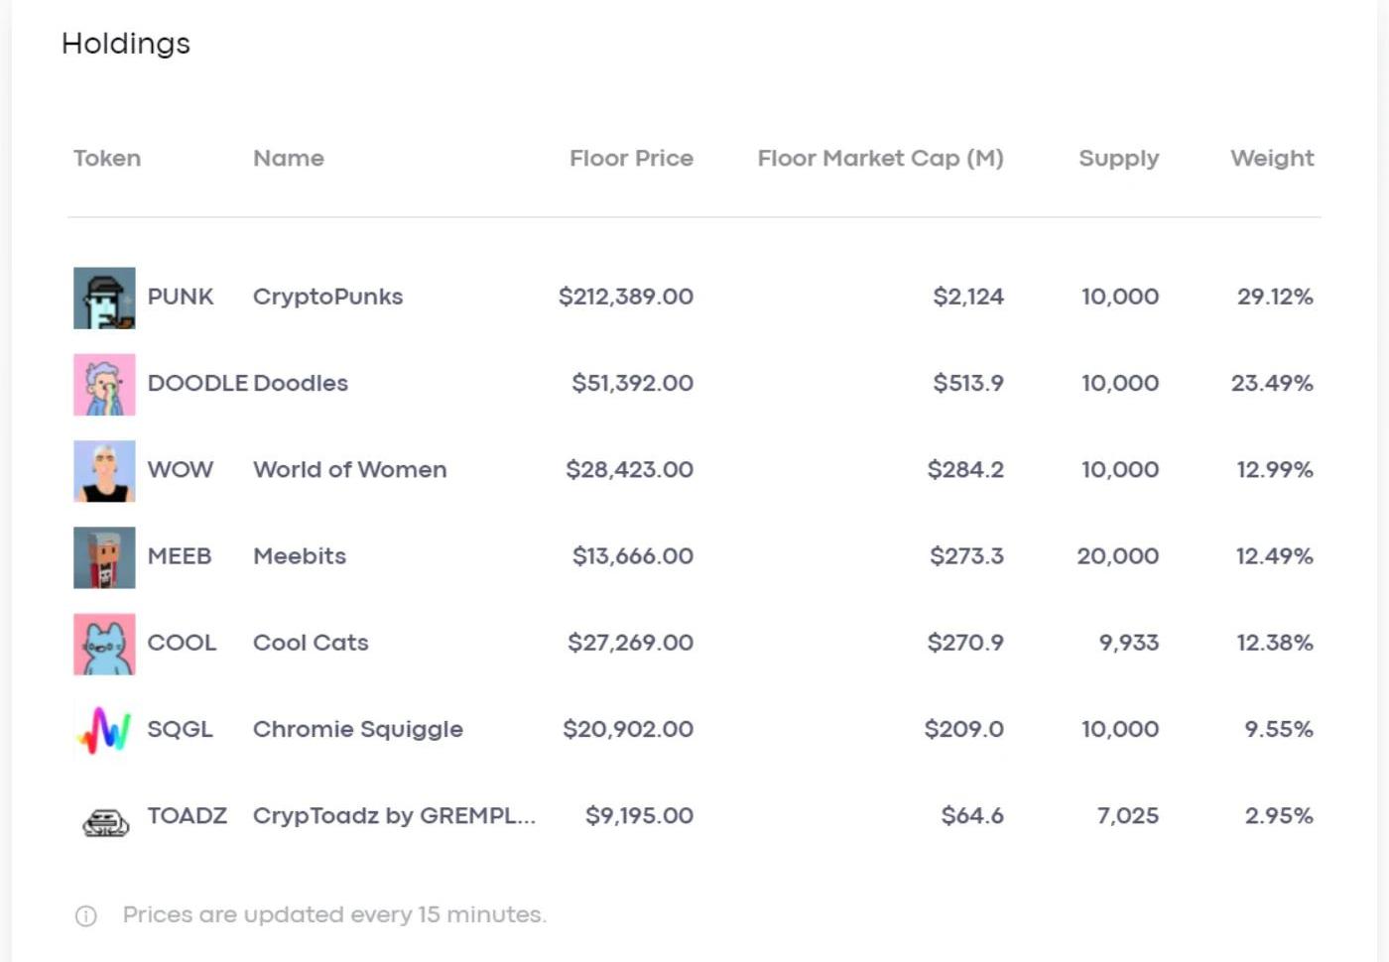Click the Name column header

click(x=289, y=159)
